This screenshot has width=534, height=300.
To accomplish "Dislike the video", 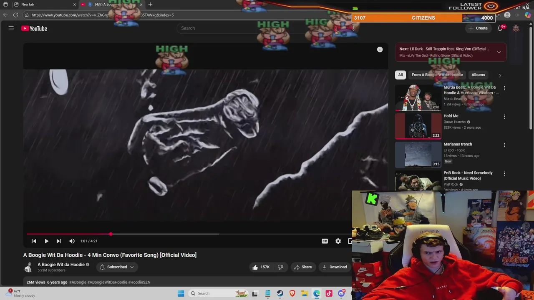I will click(x=280, y=267).
